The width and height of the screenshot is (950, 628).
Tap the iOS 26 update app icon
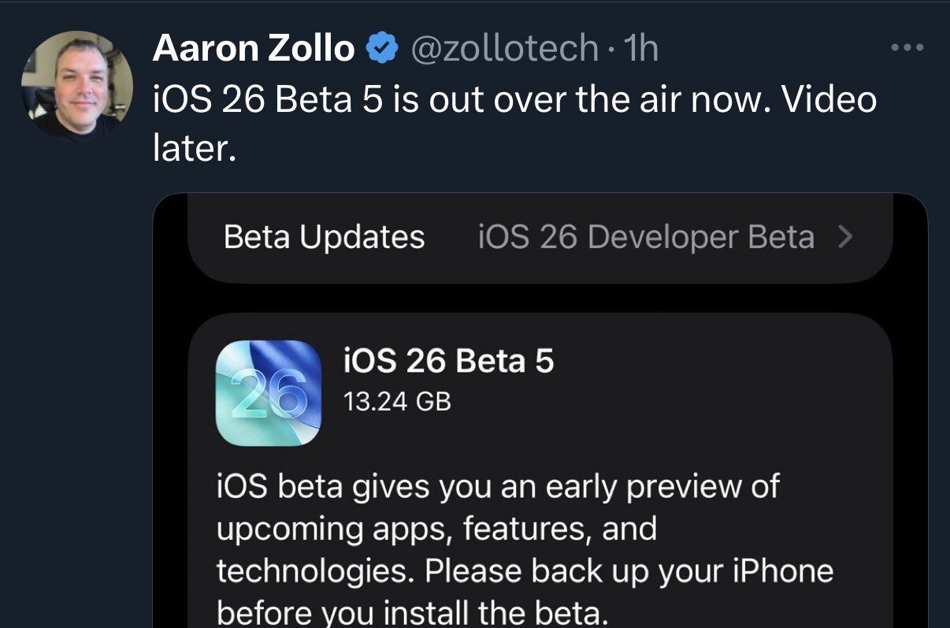[x=269, y=393]
